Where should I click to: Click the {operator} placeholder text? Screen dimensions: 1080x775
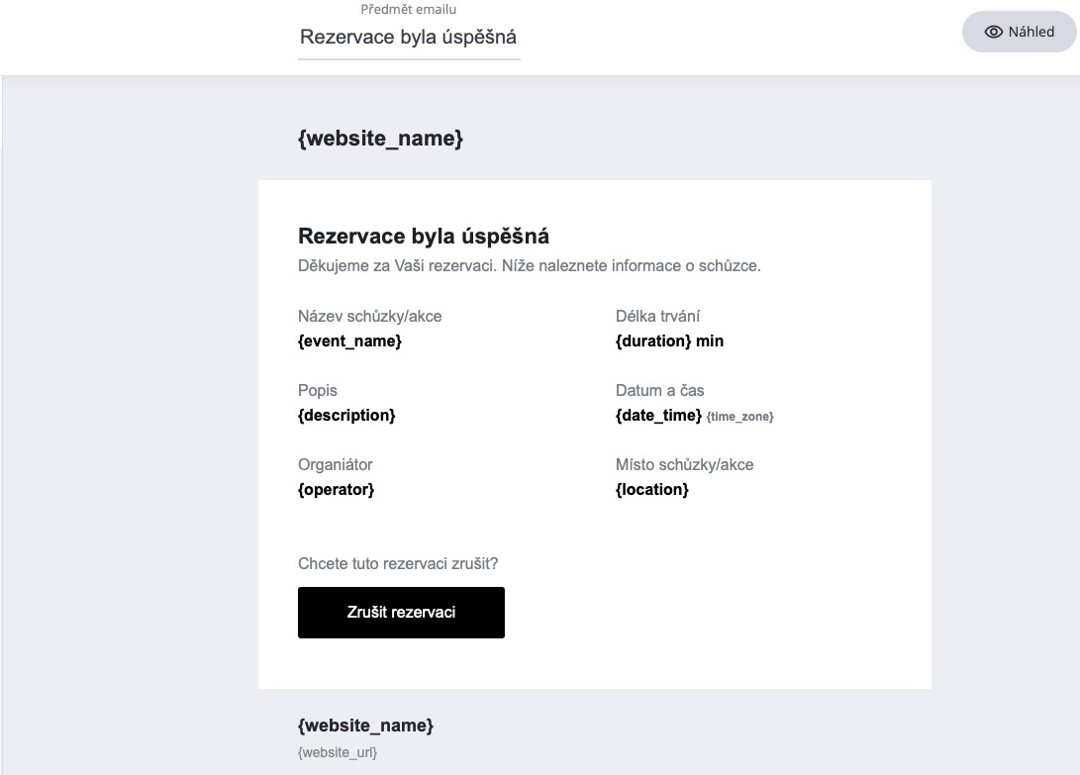tap(336, 490)
